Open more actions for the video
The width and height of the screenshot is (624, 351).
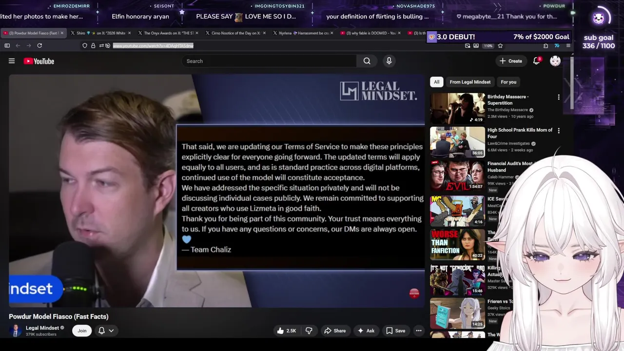418,331
